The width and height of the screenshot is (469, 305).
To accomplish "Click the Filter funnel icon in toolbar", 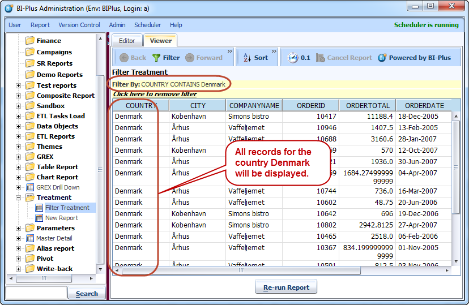I will tap(156, 58).
